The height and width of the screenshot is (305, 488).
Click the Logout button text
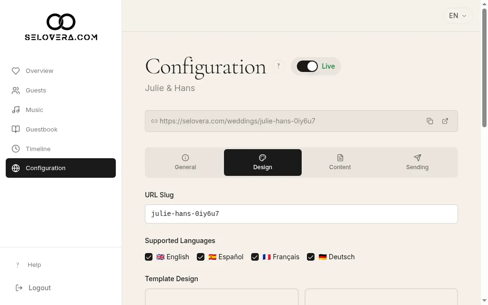(x=40, y=288)
